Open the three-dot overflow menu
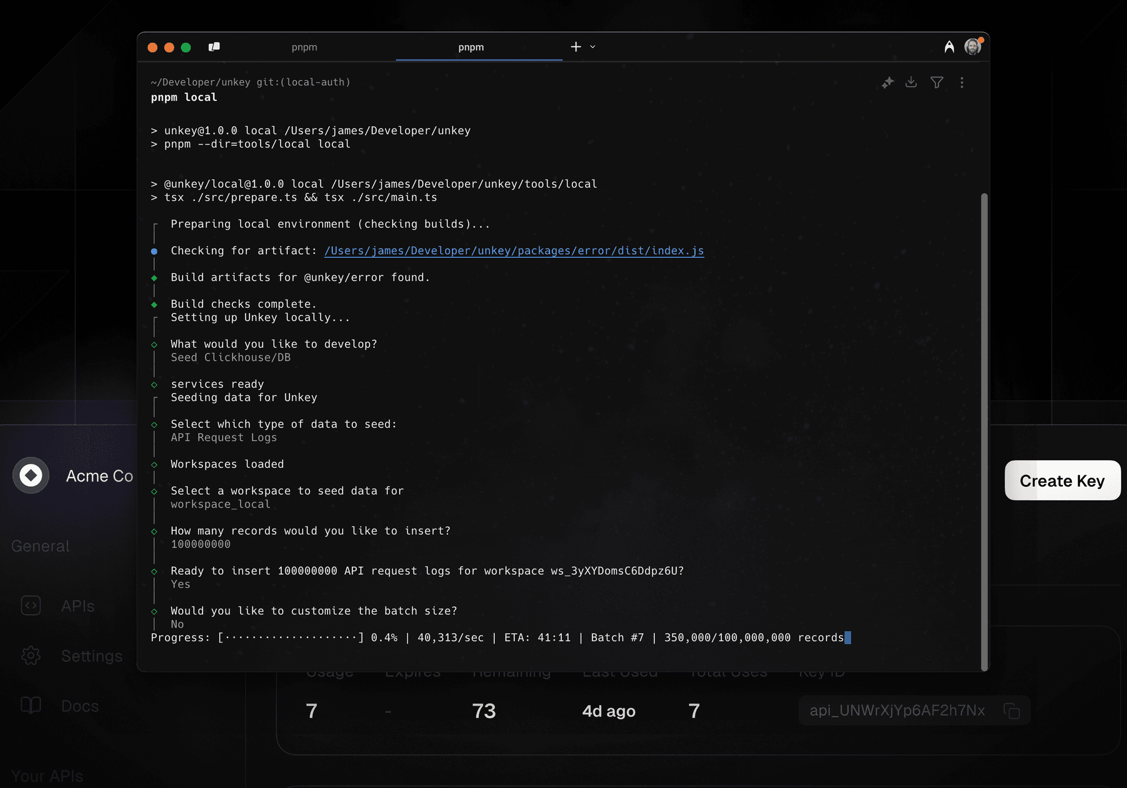Screen dimensions: 1127x788 [962, 83]
